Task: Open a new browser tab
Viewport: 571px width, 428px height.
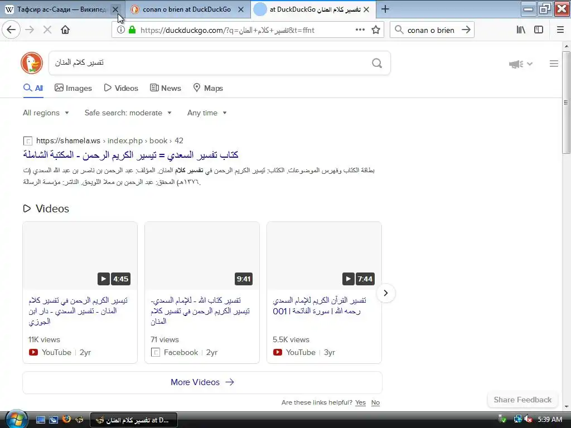Action: click(385, 9)
